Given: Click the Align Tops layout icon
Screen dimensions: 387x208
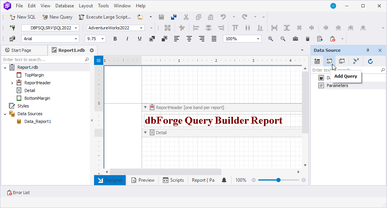Looking at the screenshot, I should (x=235, y=28).
